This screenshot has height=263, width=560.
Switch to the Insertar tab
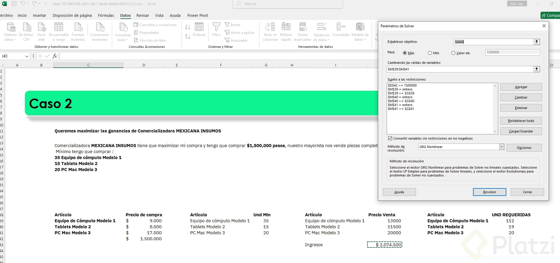click(40, 16)
